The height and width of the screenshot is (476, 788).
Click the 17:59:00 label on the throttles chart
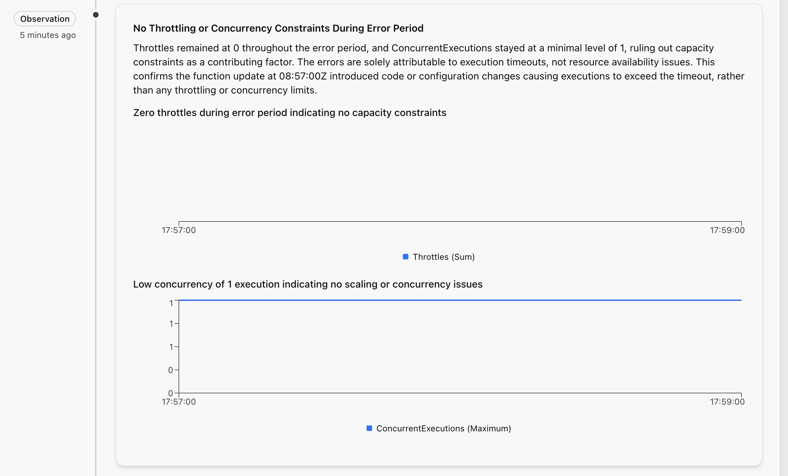click(x=727, y=230)
